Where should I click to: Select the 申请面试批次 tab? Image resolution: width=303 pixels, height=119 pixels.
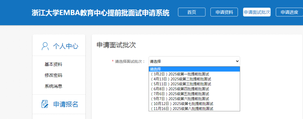point(257,12)
